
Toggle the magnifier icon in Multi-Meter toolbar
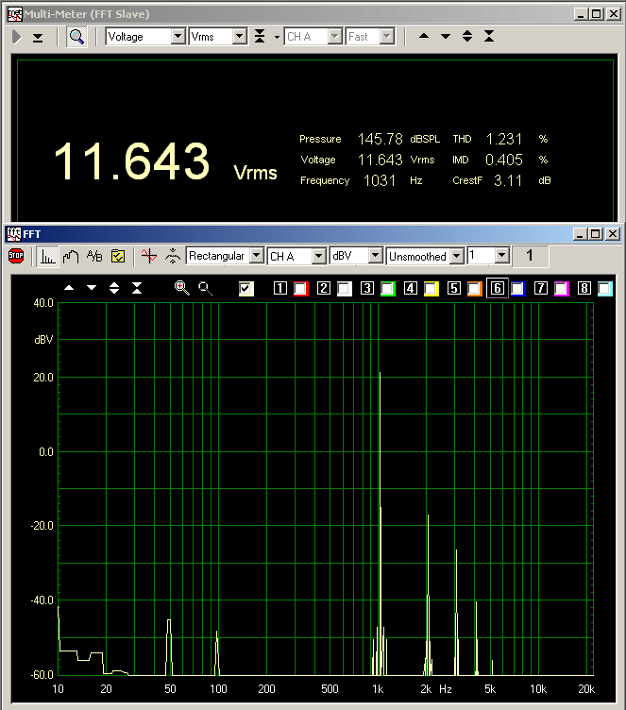tap(76, 37)
